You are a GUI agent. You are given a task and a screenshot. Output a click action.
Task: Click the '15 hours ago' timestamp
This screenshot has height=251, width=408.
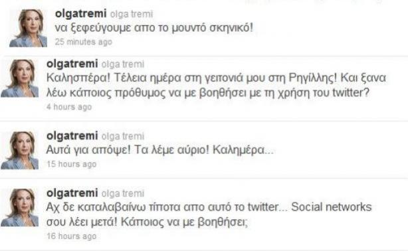coord(72,164)
